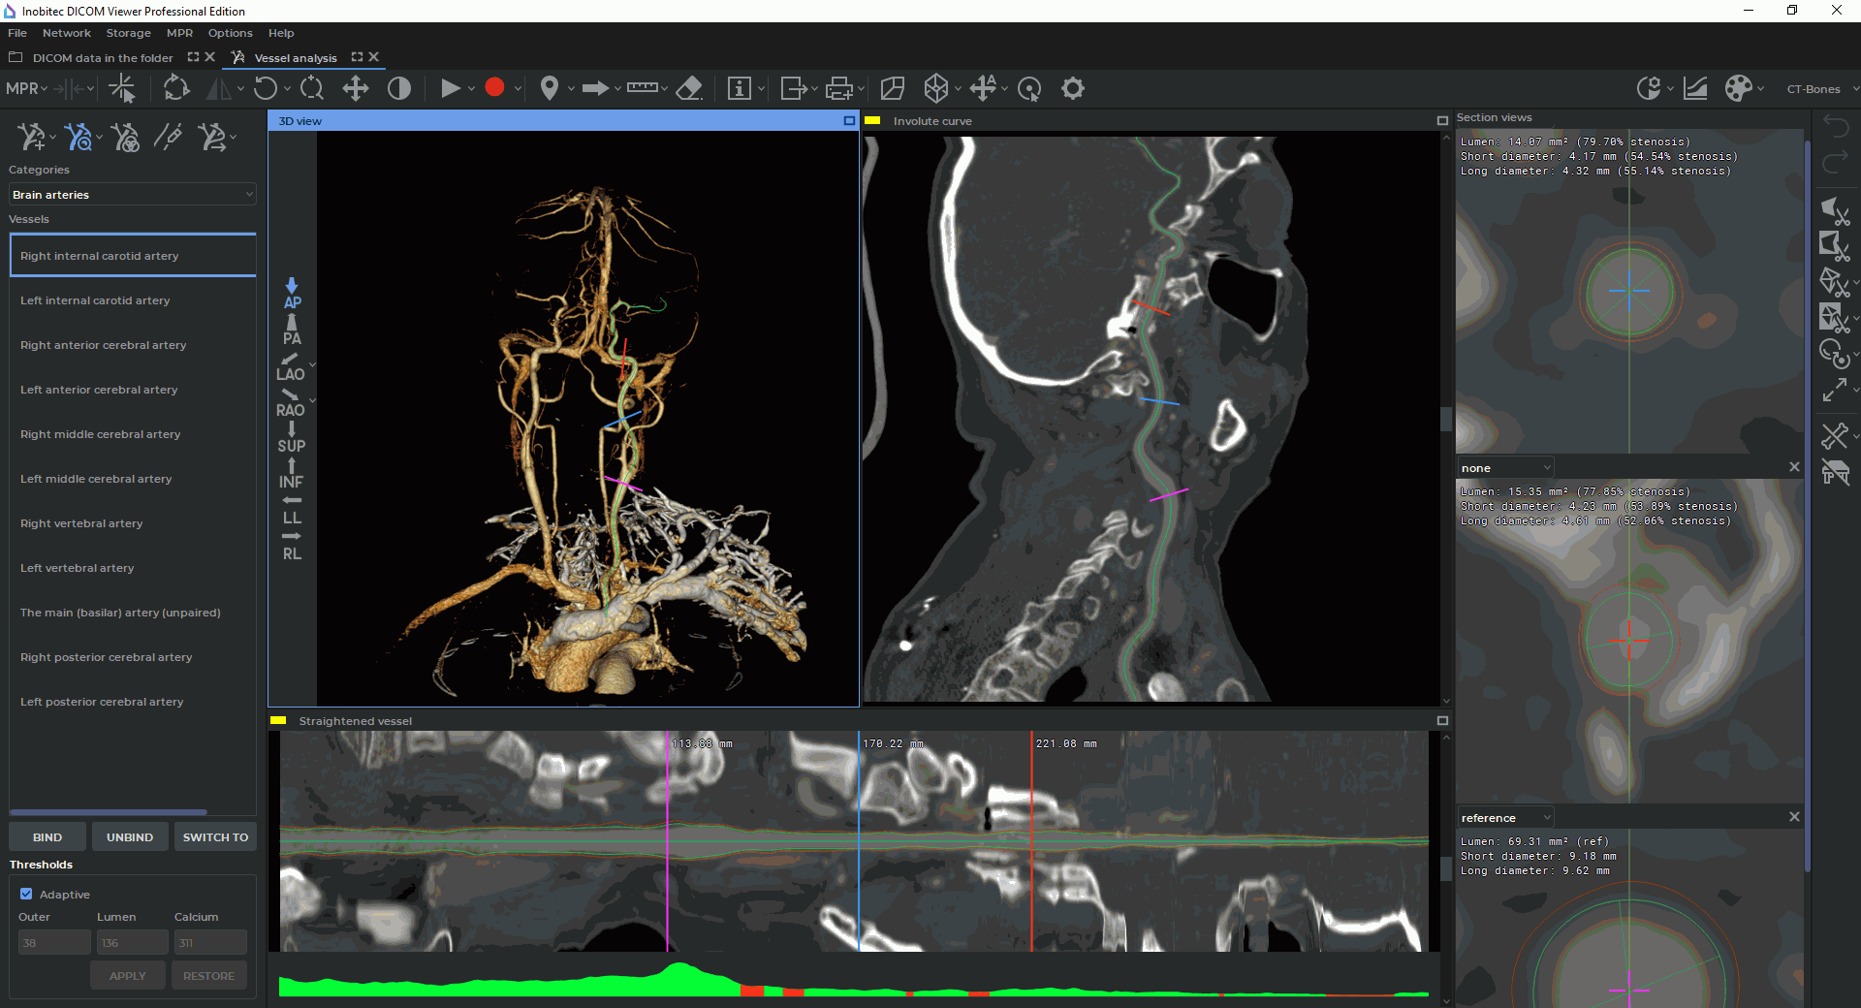
Task: Click the 3D cube projection icon
Action: click(935, 88)
